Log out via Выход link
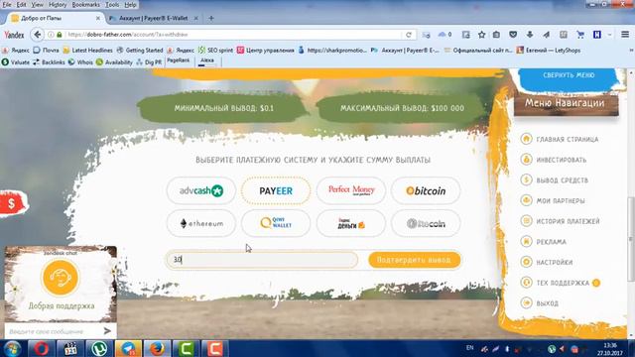This screenshot has width=635, height=357. (547, 303)
